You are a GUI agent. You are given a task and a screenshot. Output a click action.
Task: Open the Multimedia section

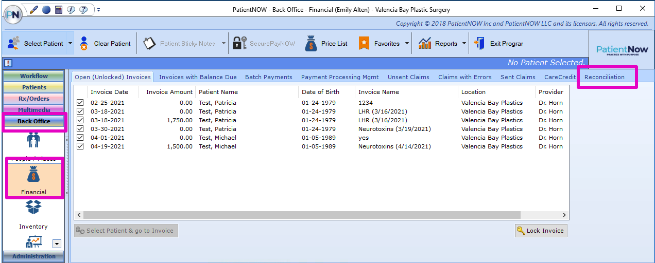(x=34, y=110)
